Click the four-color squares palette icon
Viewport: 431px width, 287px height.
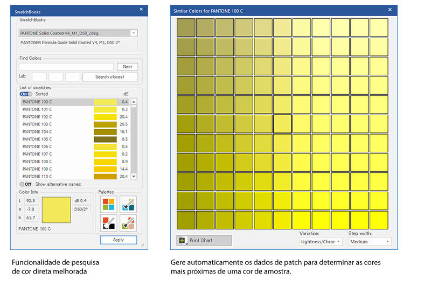[x=108, y=205]
